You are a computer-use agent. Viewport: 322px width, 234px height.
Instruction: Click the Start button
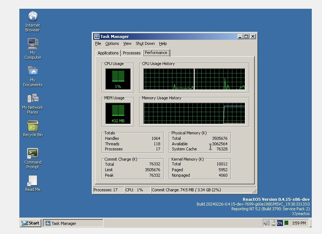pyautogui.click(x=30, y=223)
